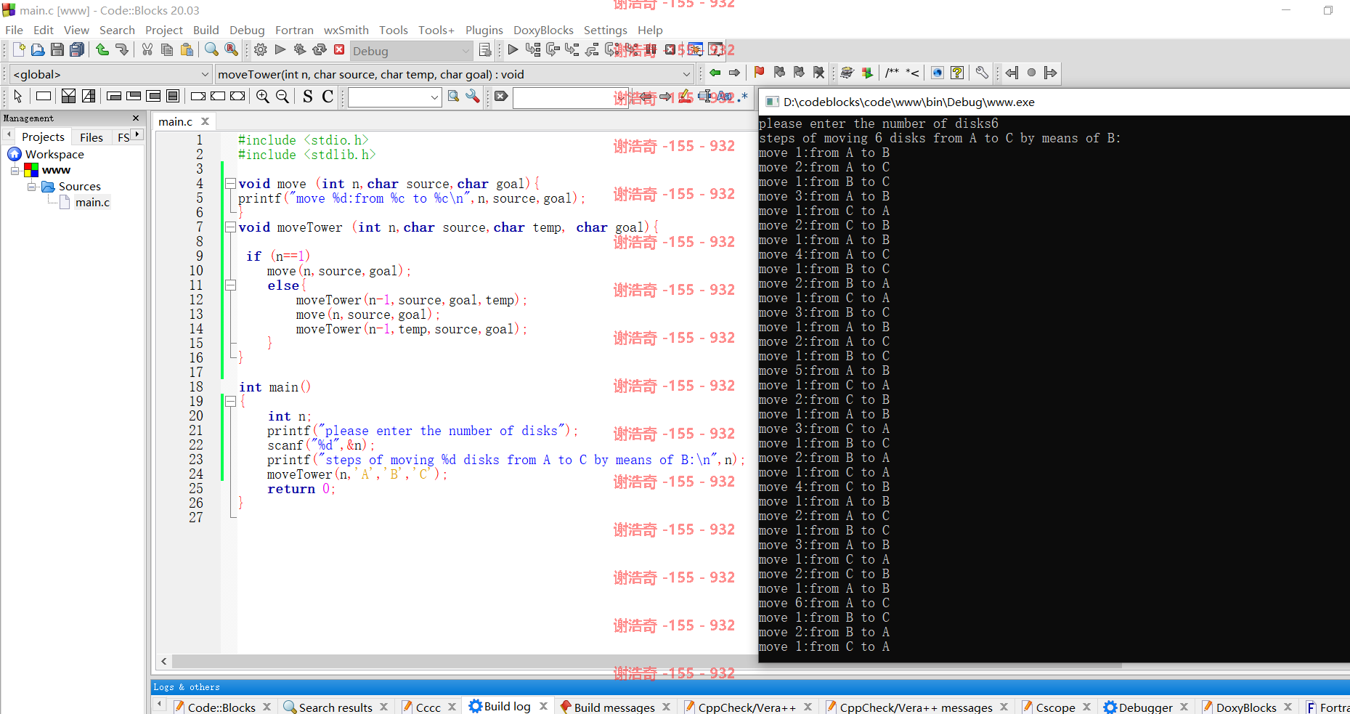Click the Replace icon
1350x714 pixels.
pyautogui.click(x=231, y=49)
